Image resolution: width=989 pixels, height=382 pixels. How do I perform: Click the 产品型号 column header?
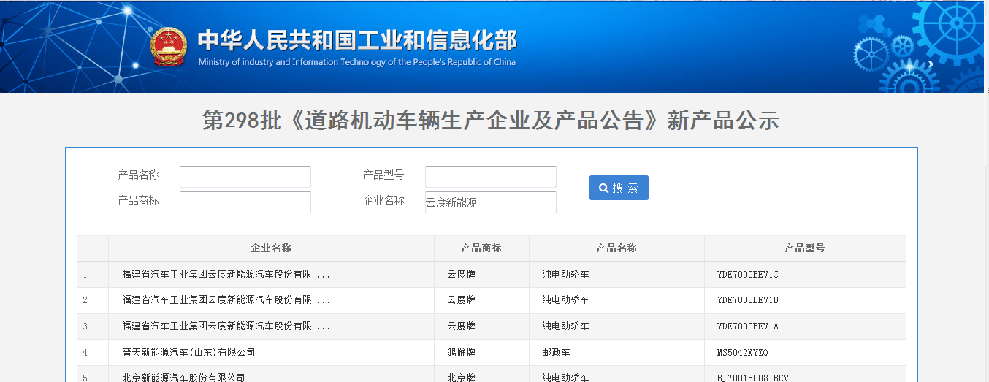(805, 248)
